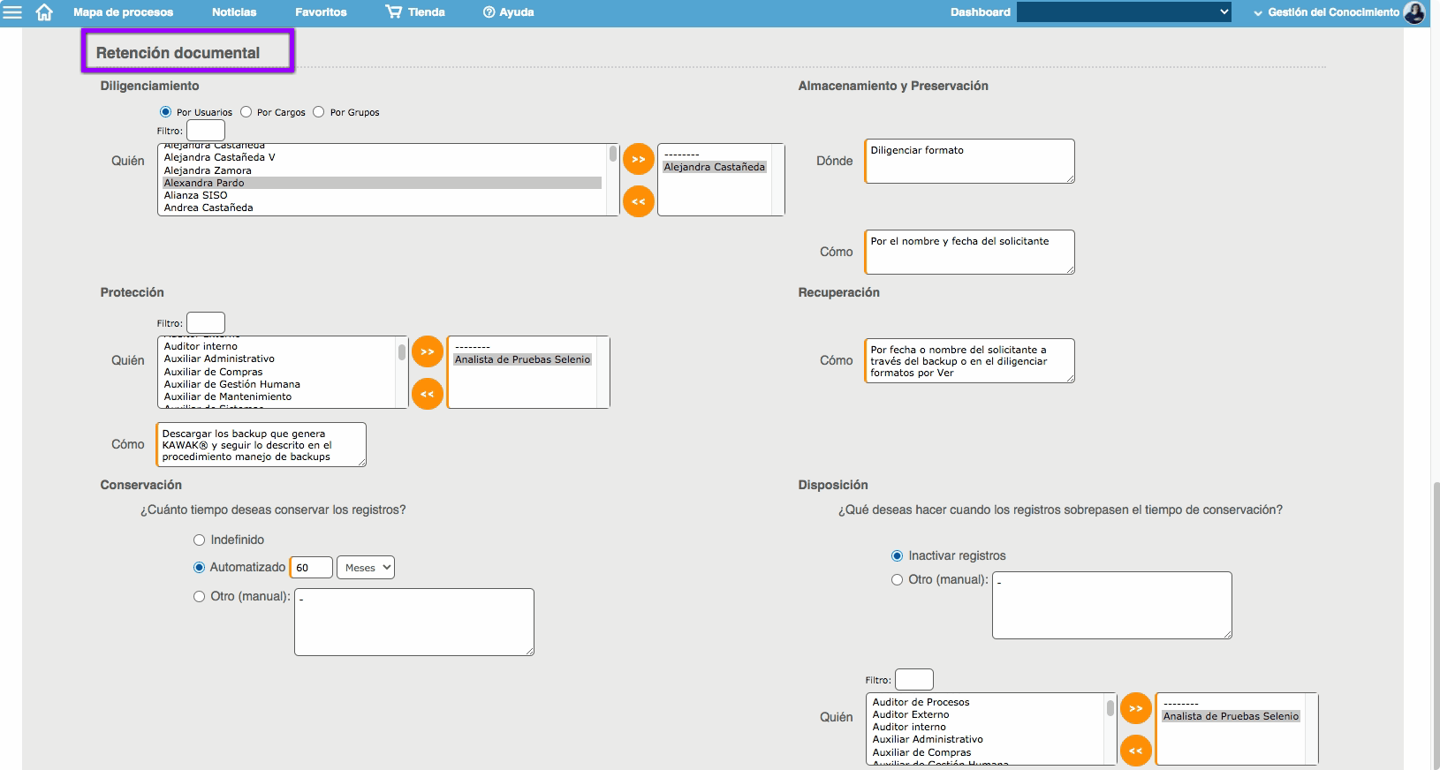Select Auditor Externo in Disposición list
This screenshot has height=770, width=1440.
tap(986, 714)
